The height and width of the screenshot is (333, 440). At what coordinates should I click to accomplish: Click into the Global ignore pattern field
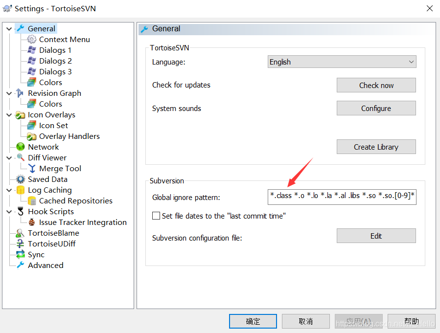[x=342, y=197]
